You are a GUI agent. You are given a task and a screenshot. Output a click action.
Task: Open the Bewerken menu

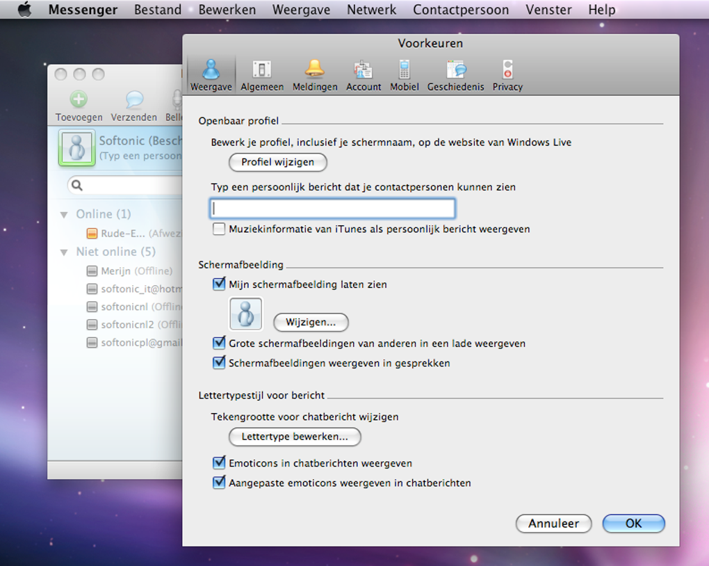(x=227, y=10)
